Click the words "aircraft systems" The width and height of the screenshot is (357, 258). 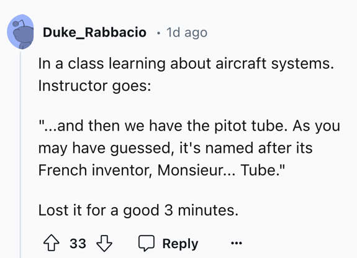[x=274, y=63]
